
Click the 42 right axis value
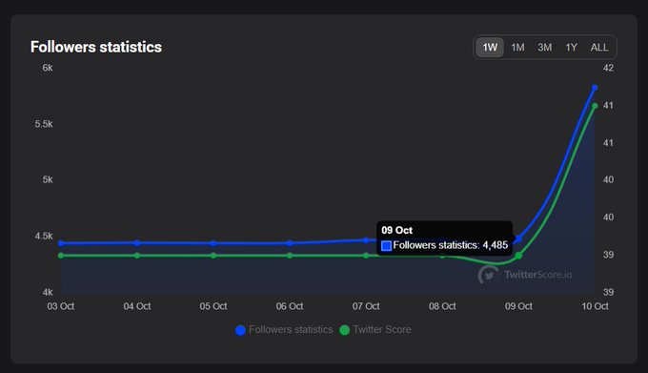(608, 68)
